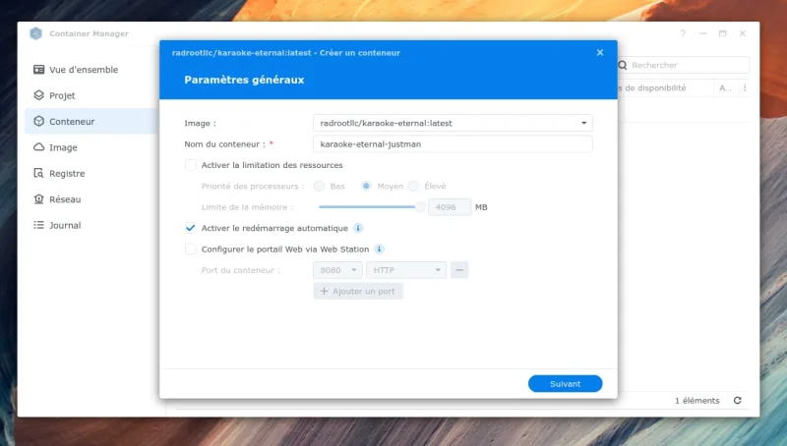The width and height of the screenshot is (787, 446).
Task: Remove the port row with minus button
Action: click(x=459, y=270)
